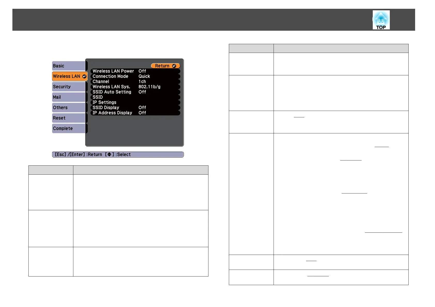This screenshot has height=307, width=435.
Task: Select the SSID Auto Setting row
Action: (135, 92)
